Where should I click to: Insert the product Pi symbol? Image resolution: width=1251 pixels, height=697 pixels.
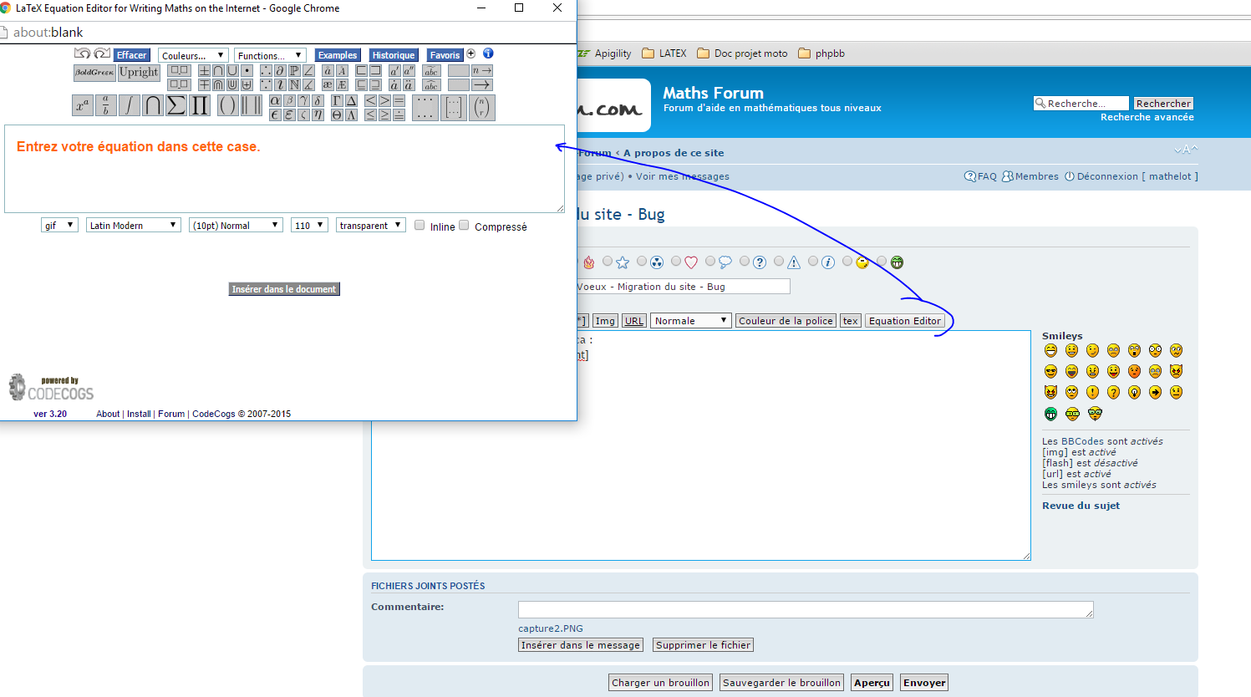coord(199,105)
